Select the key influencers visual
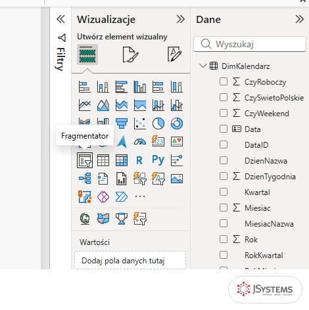 click(x=177, y=160)
